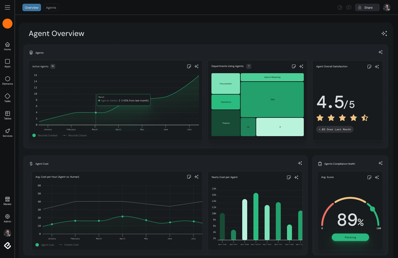The image size is (398, 258).
Task: Click the Active Agents count badge '16'
Action: pos(53,66)
